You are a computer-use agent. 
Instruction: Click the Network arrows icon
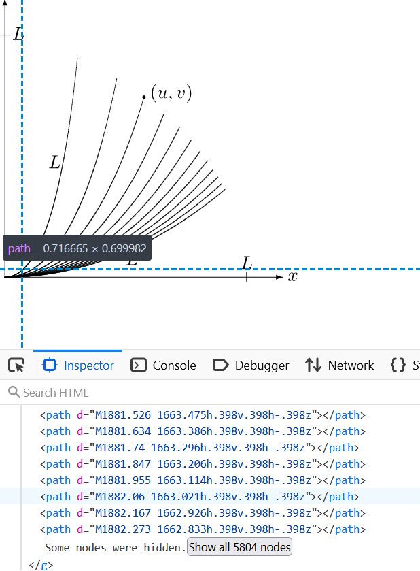[x=313, y=365]
